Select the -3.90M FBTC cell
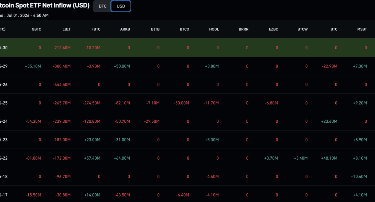Screen dimensions: 375x202 tap(94, 66)
